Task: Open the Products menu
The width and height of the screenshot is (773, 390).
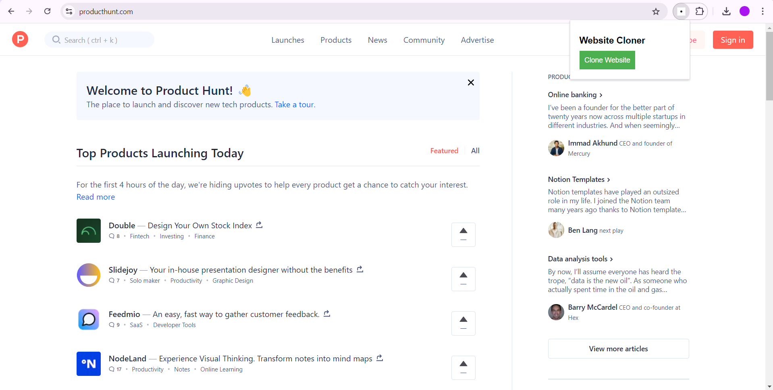Action: (336, 40)
